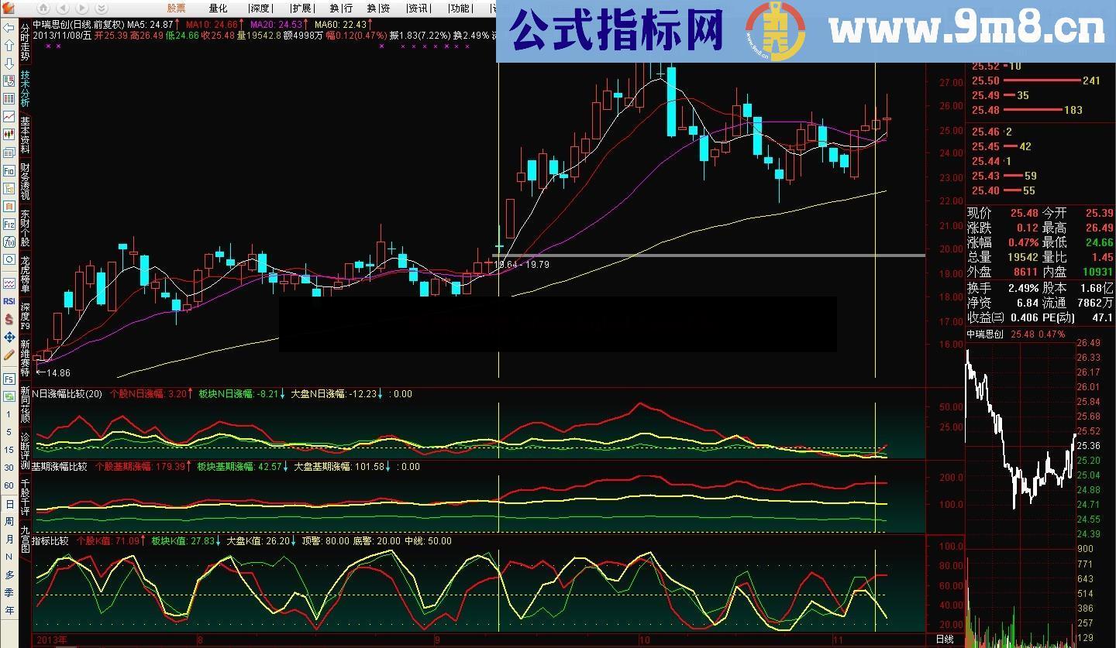The width and height of the screenshot is (1116, 648).
Task: Click the dollar sign icon
Action: (9, 319)
